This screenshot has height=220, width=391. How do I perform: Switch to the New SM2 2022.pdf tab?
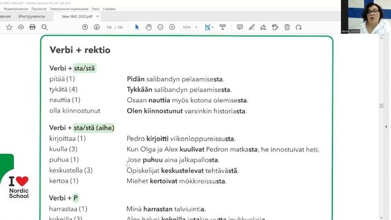click(77, 16)
